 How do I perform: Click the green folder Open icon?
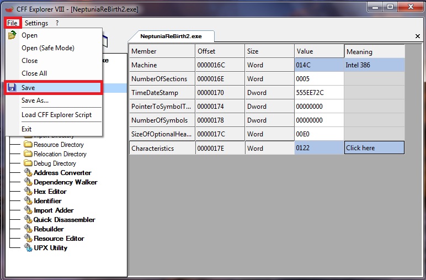click(12, 35)
